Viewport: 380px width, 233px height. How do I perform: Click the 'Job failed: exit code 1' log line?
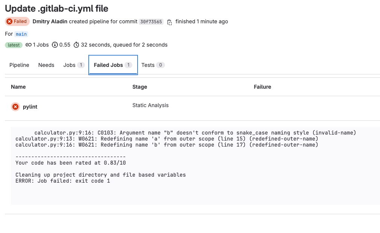(63, 181)
